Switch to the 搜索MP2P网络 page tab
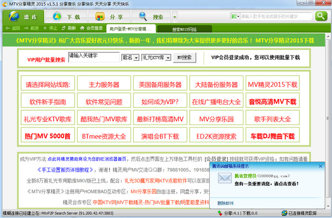332x218 pixels. (184, 29)
